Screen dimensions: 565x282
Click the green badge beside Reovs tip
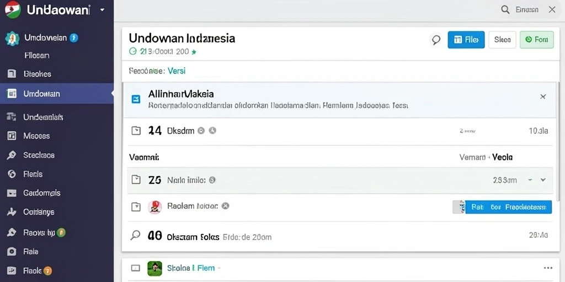(x=61, y=232)
